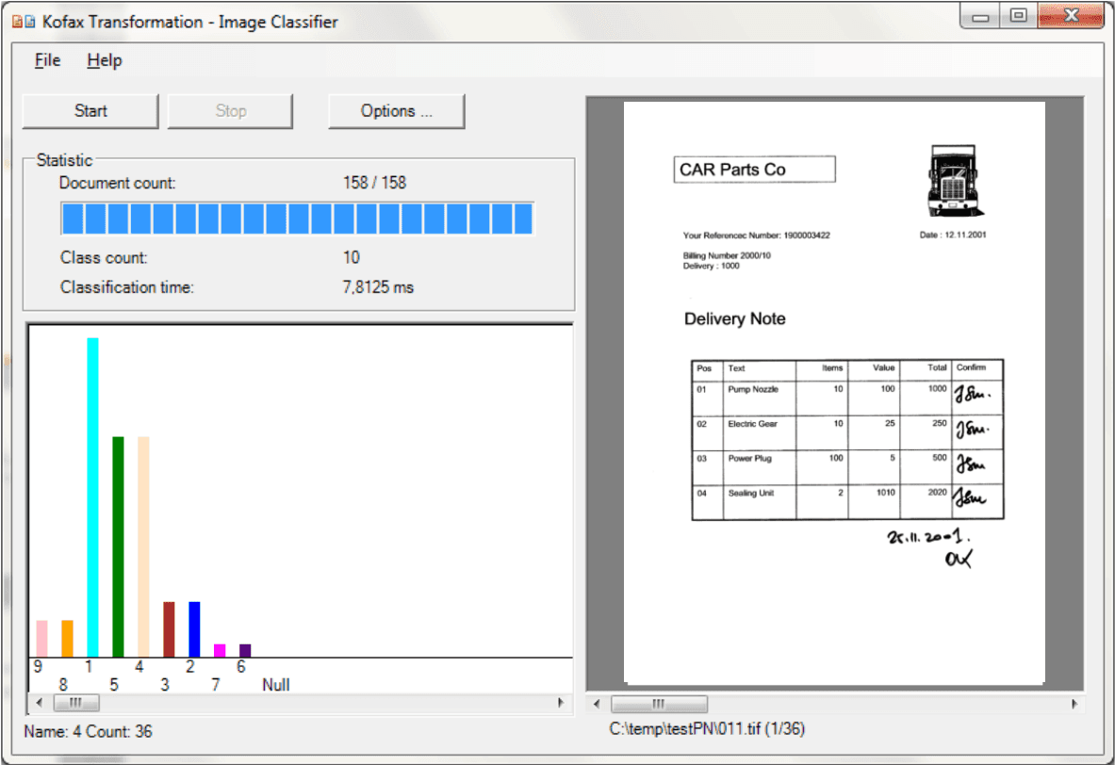Click the document preview scrollbar thumb
Image resolution: width=1115 pixels, height=765 pixels.
tap(659, 704)
